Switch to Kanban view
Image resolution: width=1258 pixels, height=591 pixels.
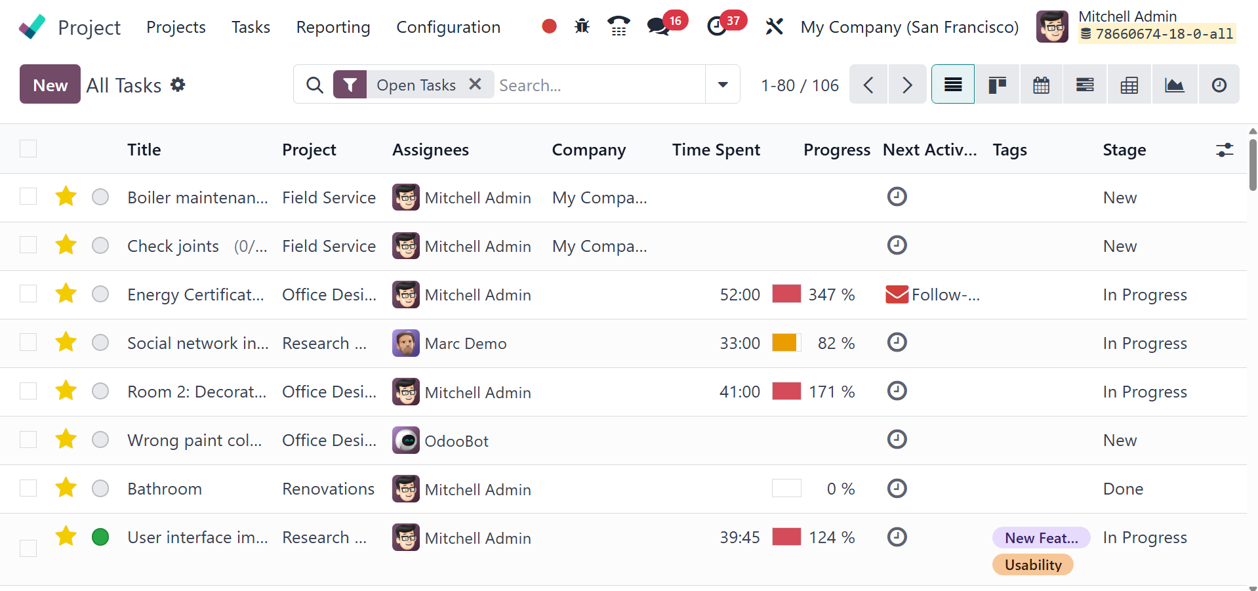click(997, 85)
